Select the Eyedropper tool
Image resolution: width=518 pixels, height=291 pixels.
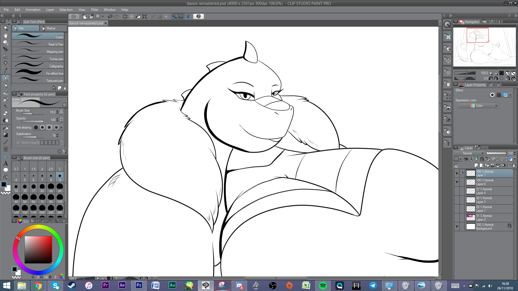pyautogui.click(x=5, y=71)
